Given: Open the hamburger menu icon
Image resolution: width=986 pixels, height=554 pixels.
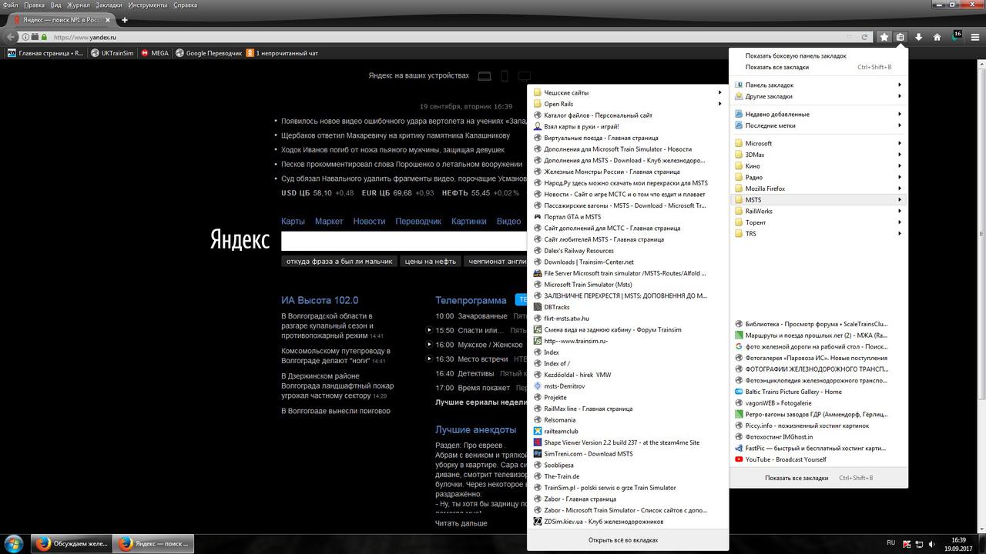Looking at the screenshot, I should (x=975, y=37).
